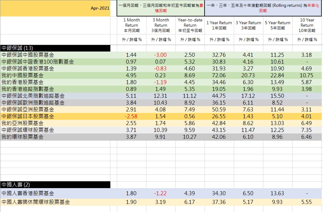Select the 6.17 year-to-date return cell
The image size is (323, 212).
[190, 202]
